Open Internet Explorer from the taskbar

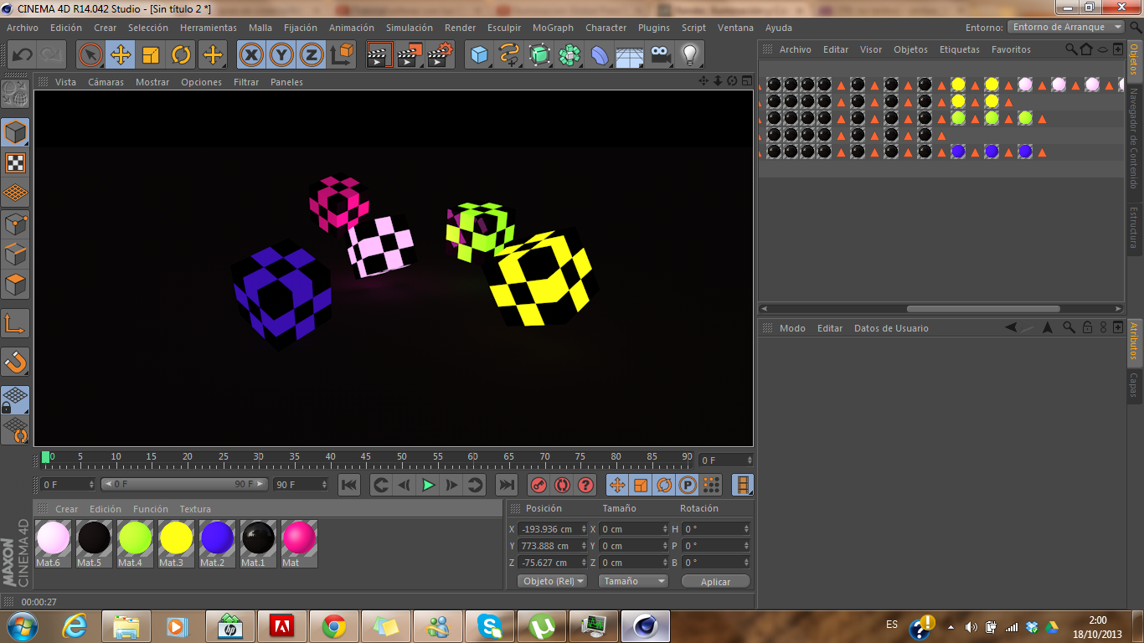pyautogui.click(x=75, y=626)
